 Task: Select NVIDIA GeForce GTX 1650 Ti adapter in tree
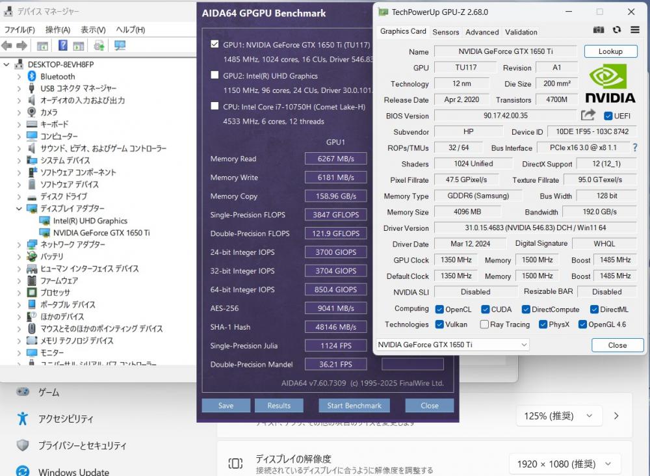[x=101, y=233]
